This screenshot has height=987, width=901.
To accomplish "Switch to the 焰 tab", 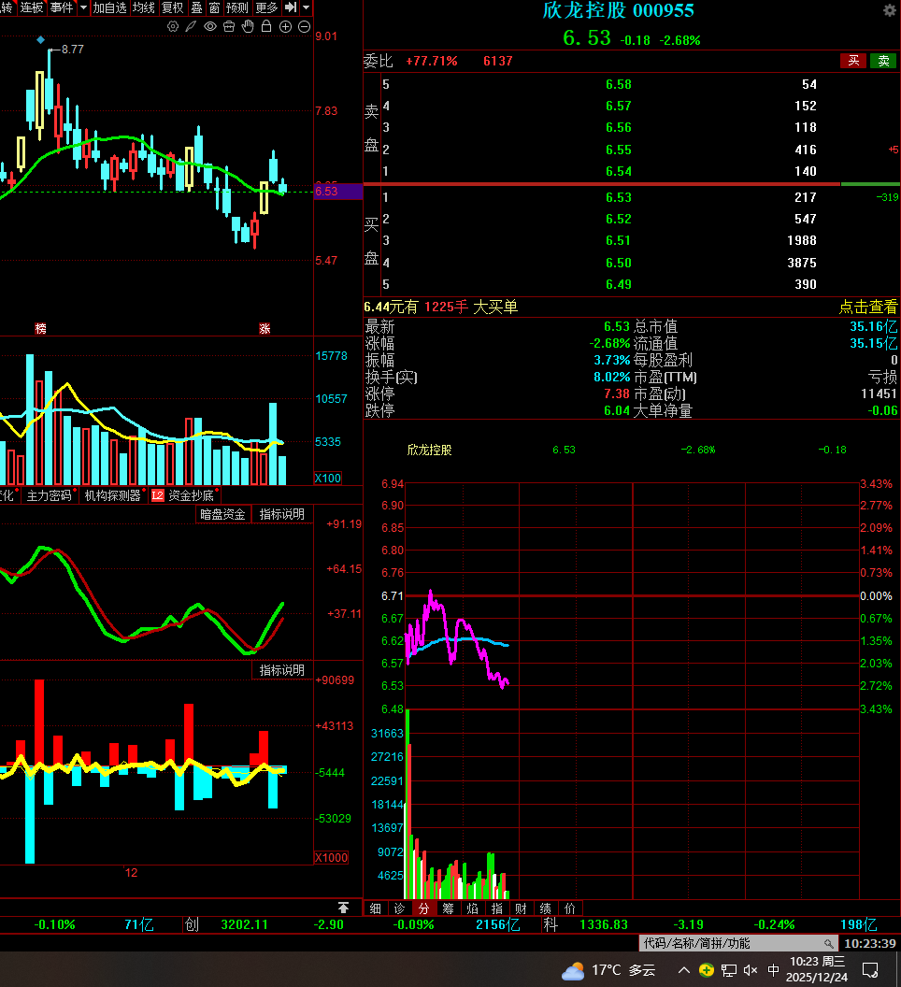I will coord(472,908).
